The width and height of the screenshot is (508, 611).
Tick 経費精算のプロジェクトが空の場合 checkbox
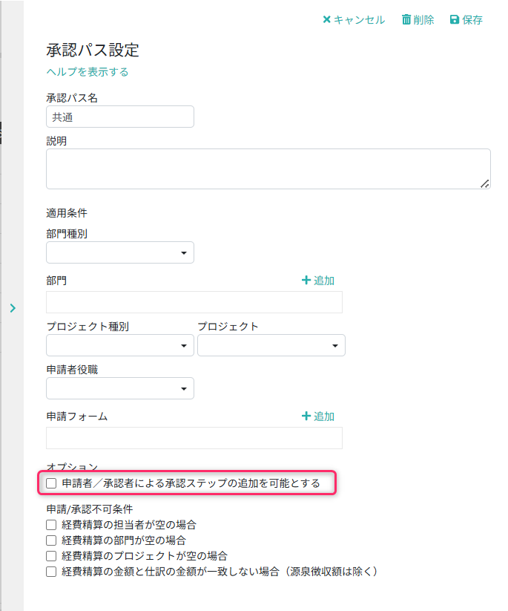point(51,556)
